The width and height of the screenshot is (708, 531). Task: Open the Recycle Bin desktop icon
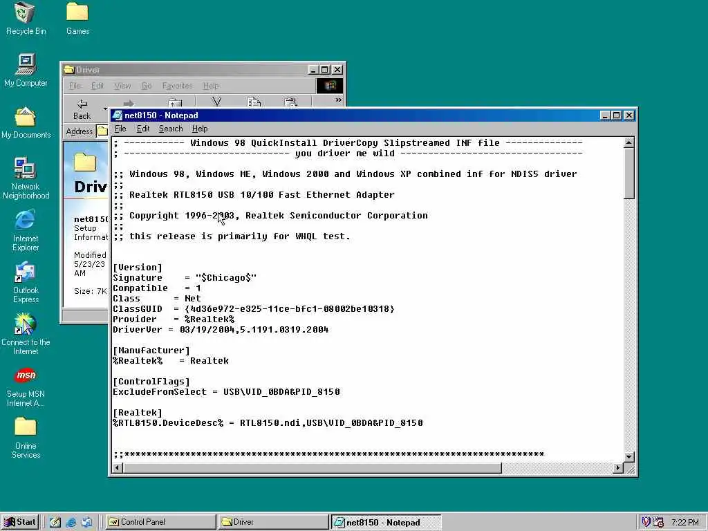[26, 18]
